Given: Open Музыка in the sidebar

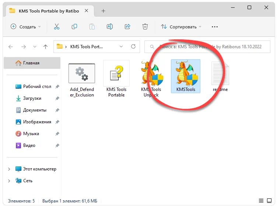Looking at the screenshot, I should (x=27, y=134).
